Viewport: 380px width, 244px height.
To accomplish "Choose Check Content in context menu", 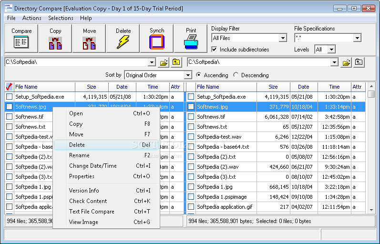I will click(106, 201).
